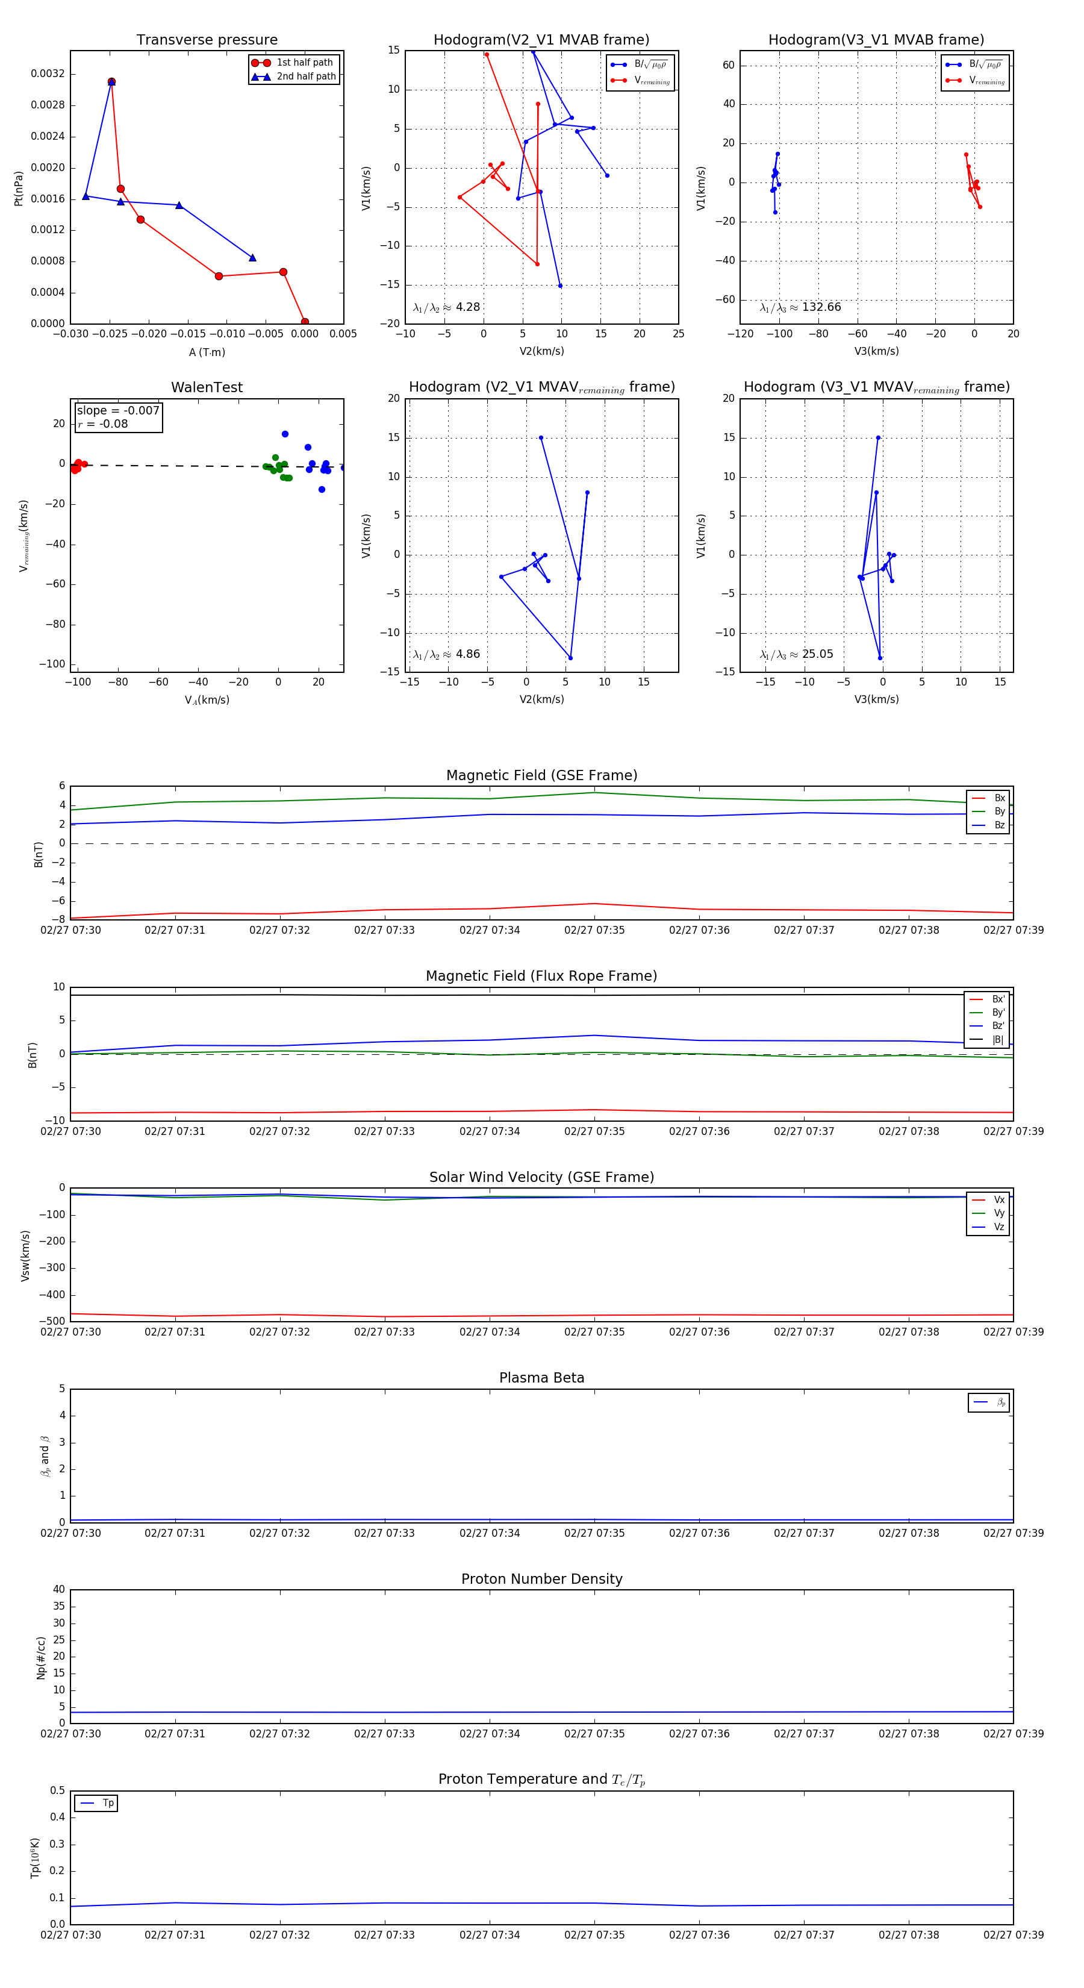Viewport: 1084px width, 1988px height.
Task: Click the 'Proton Temperature and Te/Tp' title
Action: point(541,1780)
